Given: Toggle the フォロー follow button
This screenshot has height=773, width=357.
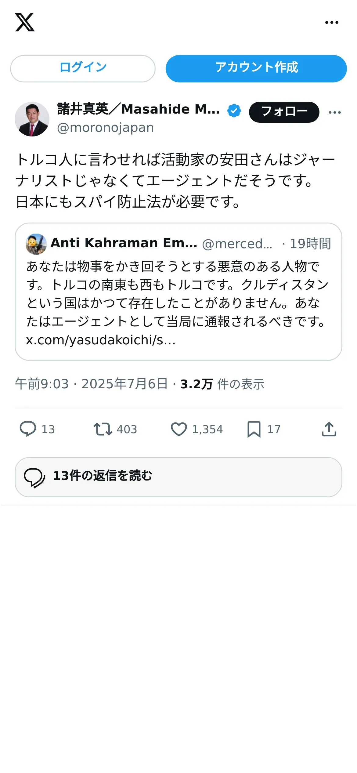Looking at the screenshot, I should pos(284,112).
